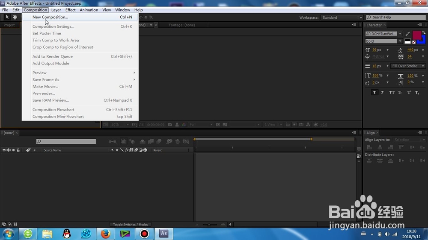
Task: Toggle Draft 3D in timeline
Action: click(x=132, y=141)
